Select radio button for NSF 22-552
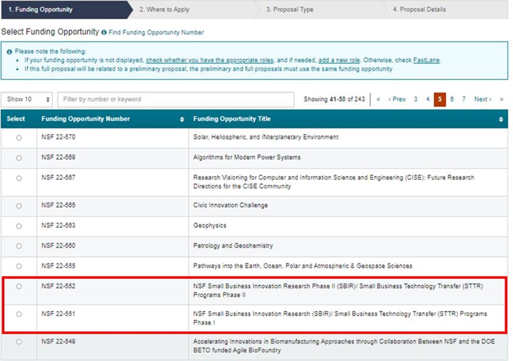 (x=19, y=287)
